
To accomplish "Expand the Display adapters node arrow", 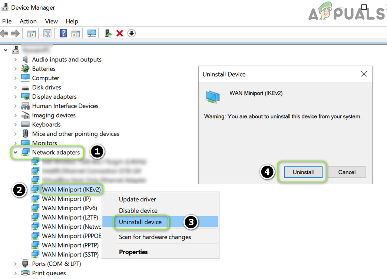I will coord(15,97).
